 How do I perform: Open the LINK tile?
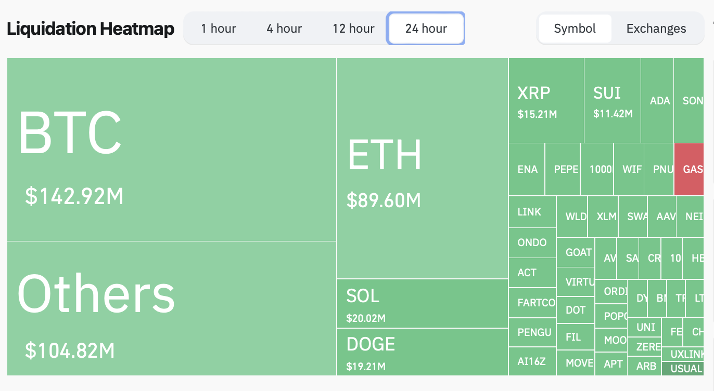pos(532,212)
